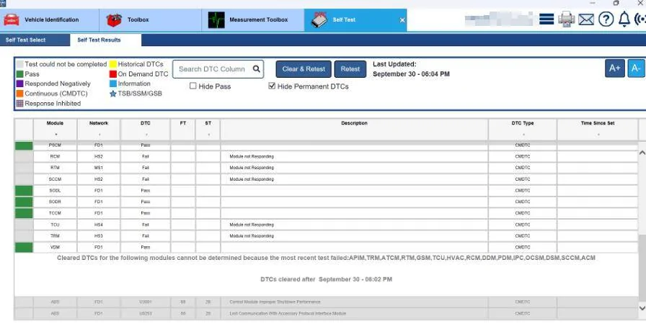Uncheck the Hide Permanent DTCs checkbox
646x324 pixels.
point(272,86)
